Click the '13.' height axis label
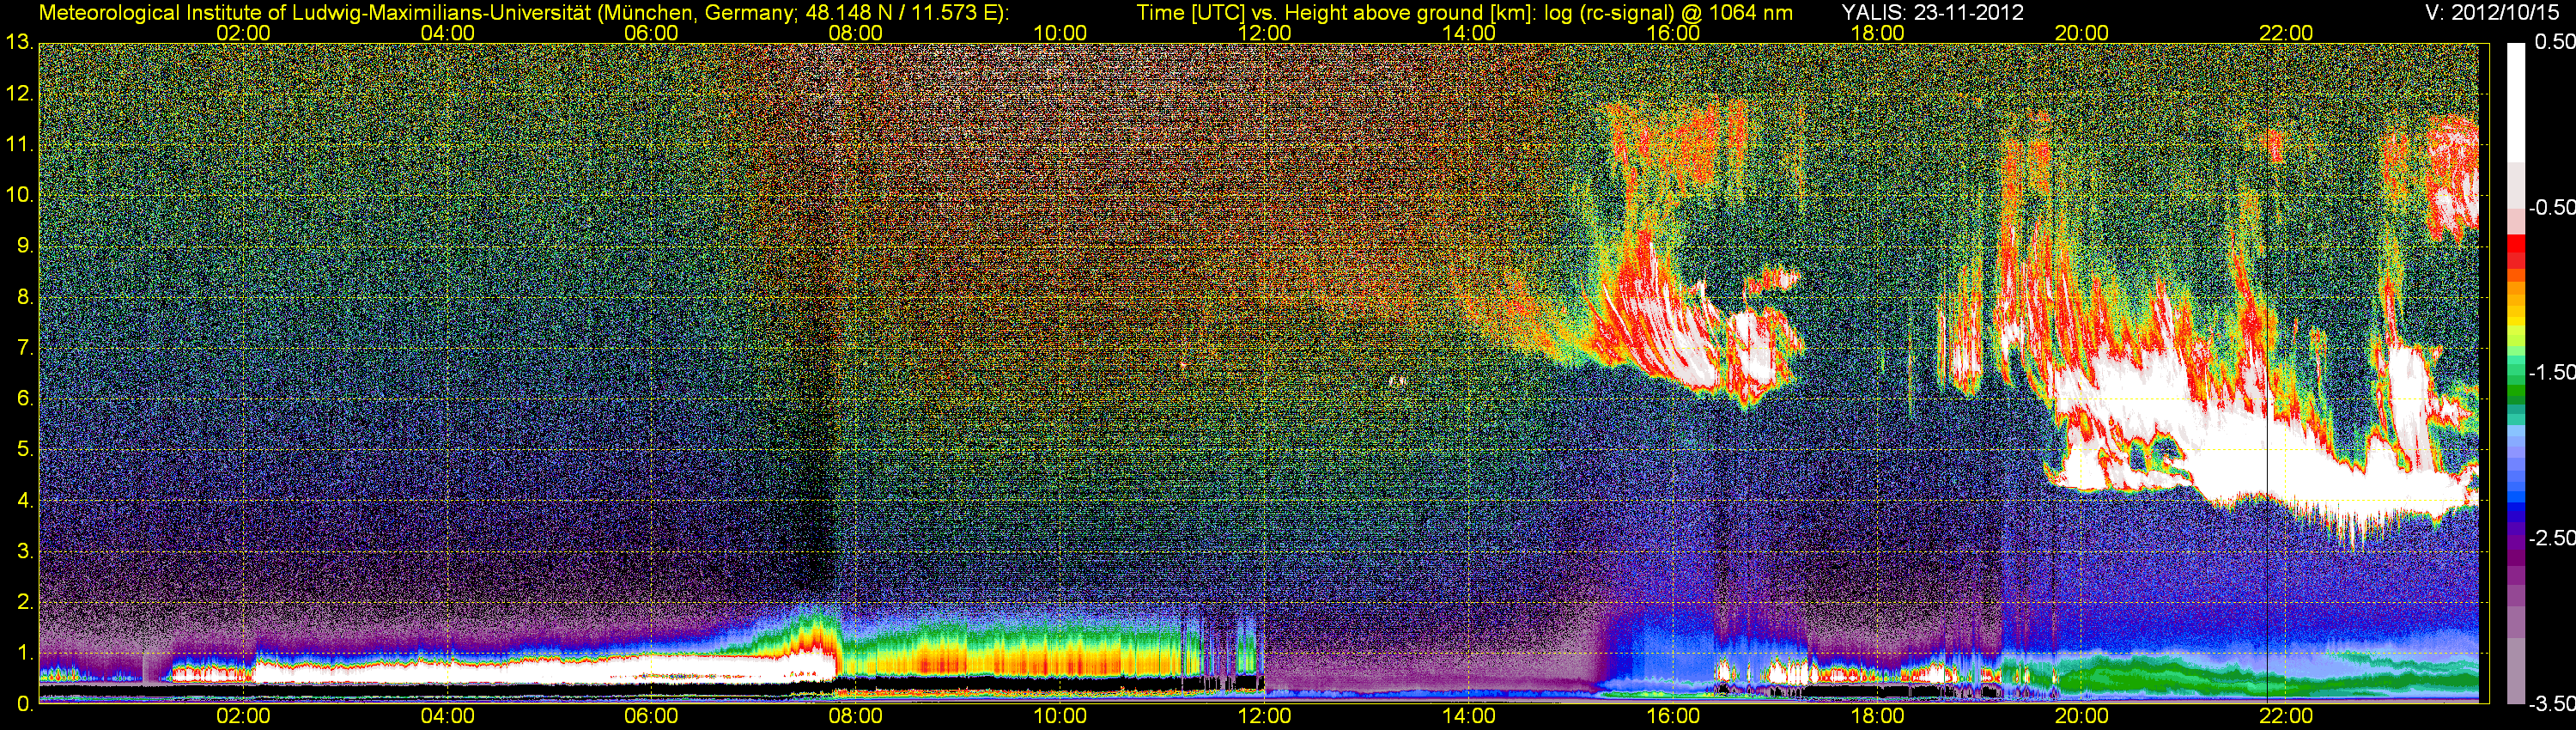This screenshot has height=730, width=2576. click(x=19, y=43)
